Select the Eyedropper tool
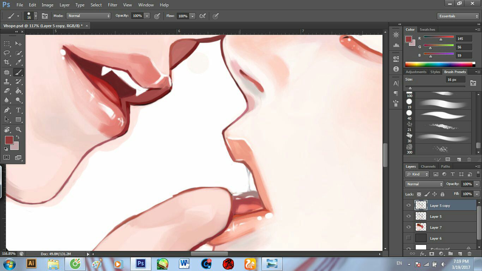482x271 pixels. click(x=19, y=62)
